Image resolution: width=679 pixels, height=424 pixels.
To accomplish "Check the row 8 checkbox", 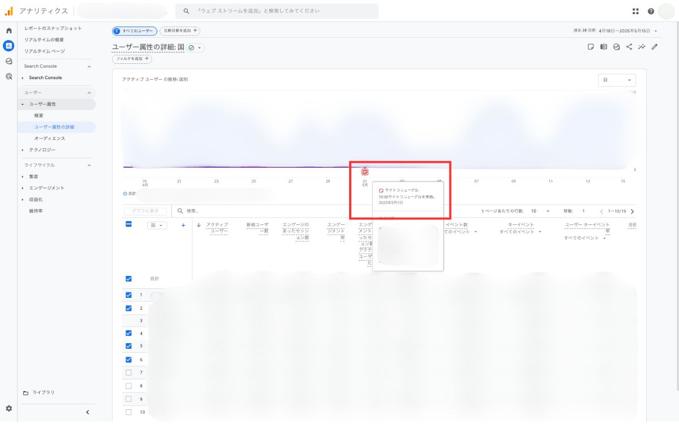I will point(128,386).
